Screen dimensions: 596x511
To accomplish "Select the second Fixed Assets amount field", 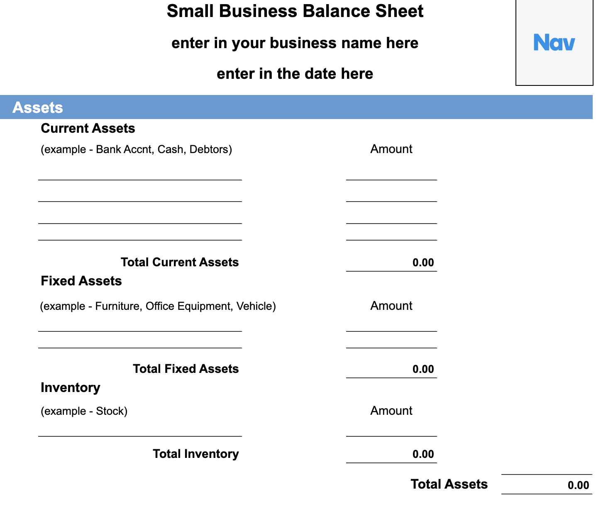I will pos(391,347).
